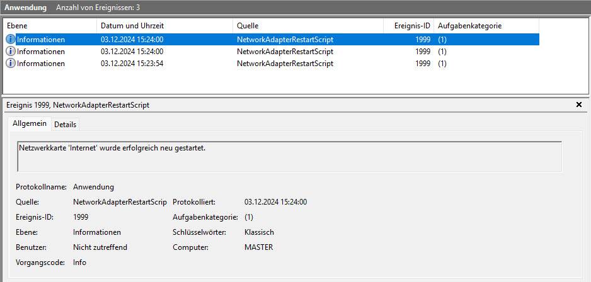This screenshot has height=282, width=591.
Task: Click the event message text box about Netzwerkkarte
Action: click(289, 155)
